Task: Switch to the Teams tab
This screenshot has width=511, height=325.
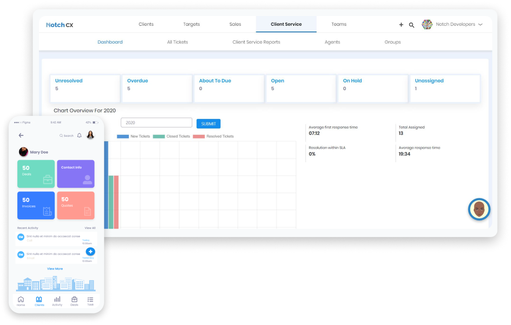Action: pyautogui.click(x=339, y=24)
